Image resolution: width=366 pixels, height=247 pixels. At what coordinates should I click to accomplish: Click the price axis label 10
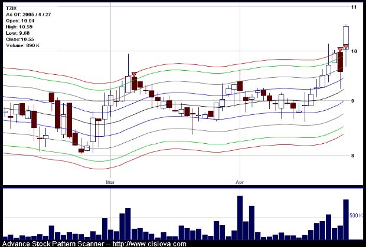tap(354, 51)
